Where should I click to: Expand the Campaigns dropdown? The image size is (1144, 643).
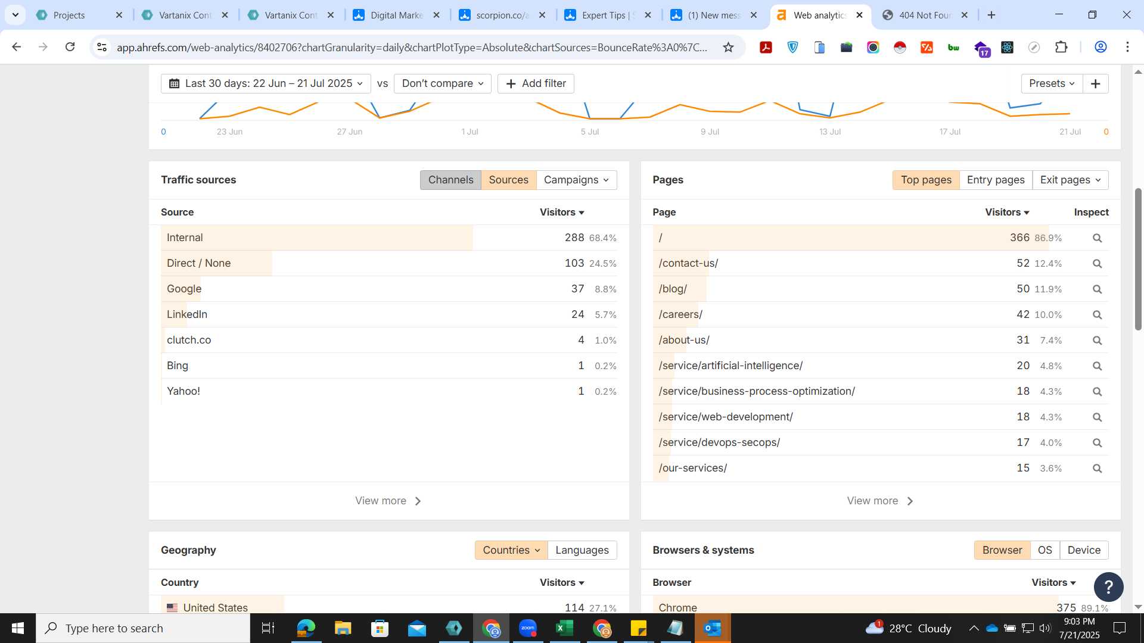click(576, 180)
